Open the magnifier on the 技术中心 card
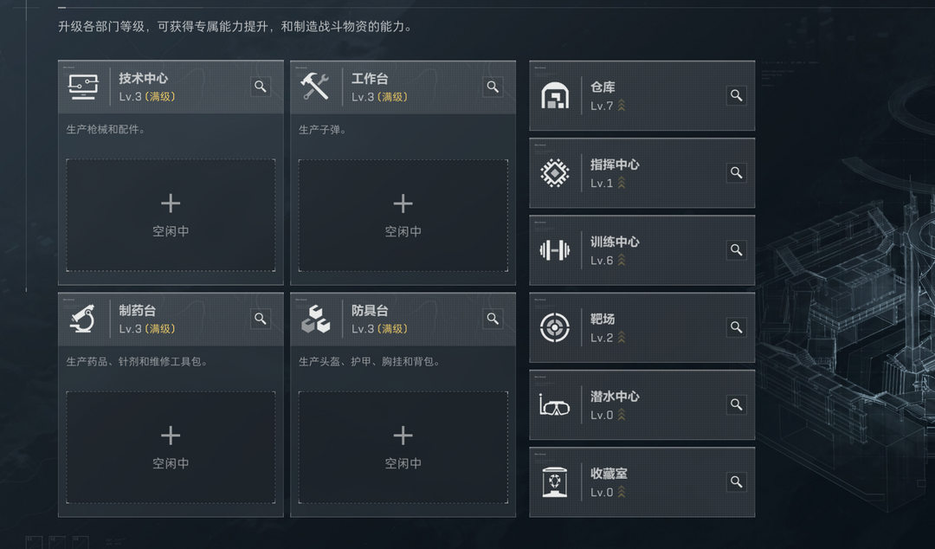 pyautogui.click(x=261, y=87)
